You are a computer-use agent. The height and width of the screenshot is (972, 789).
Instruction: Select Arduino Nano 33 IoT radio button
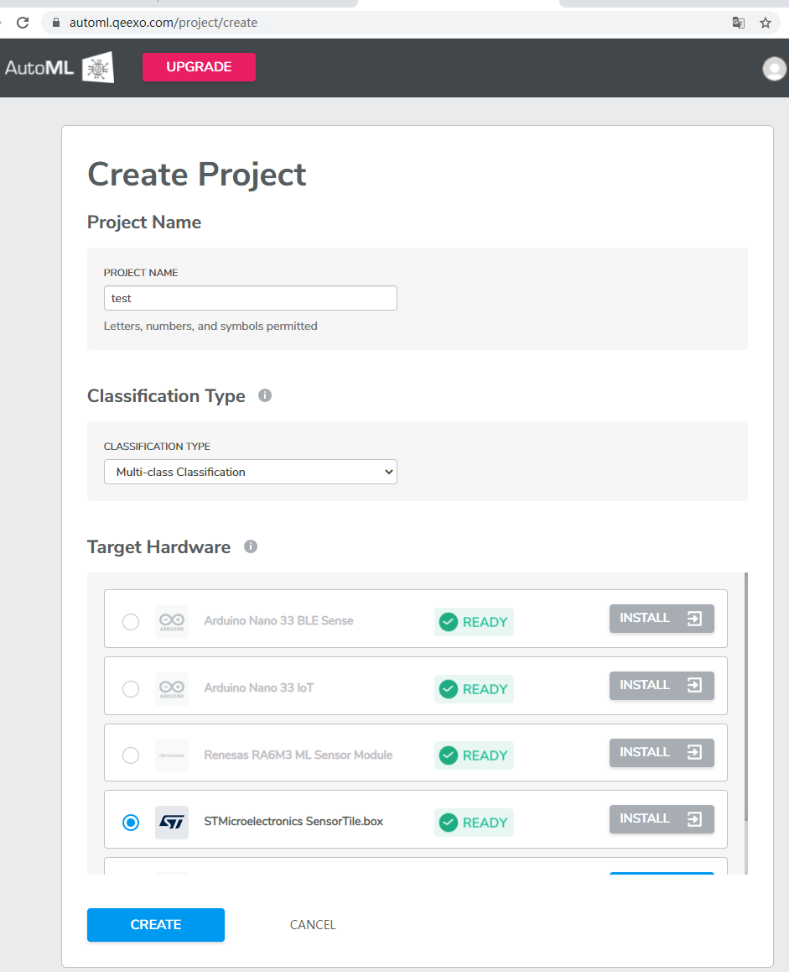pos(131,688)
